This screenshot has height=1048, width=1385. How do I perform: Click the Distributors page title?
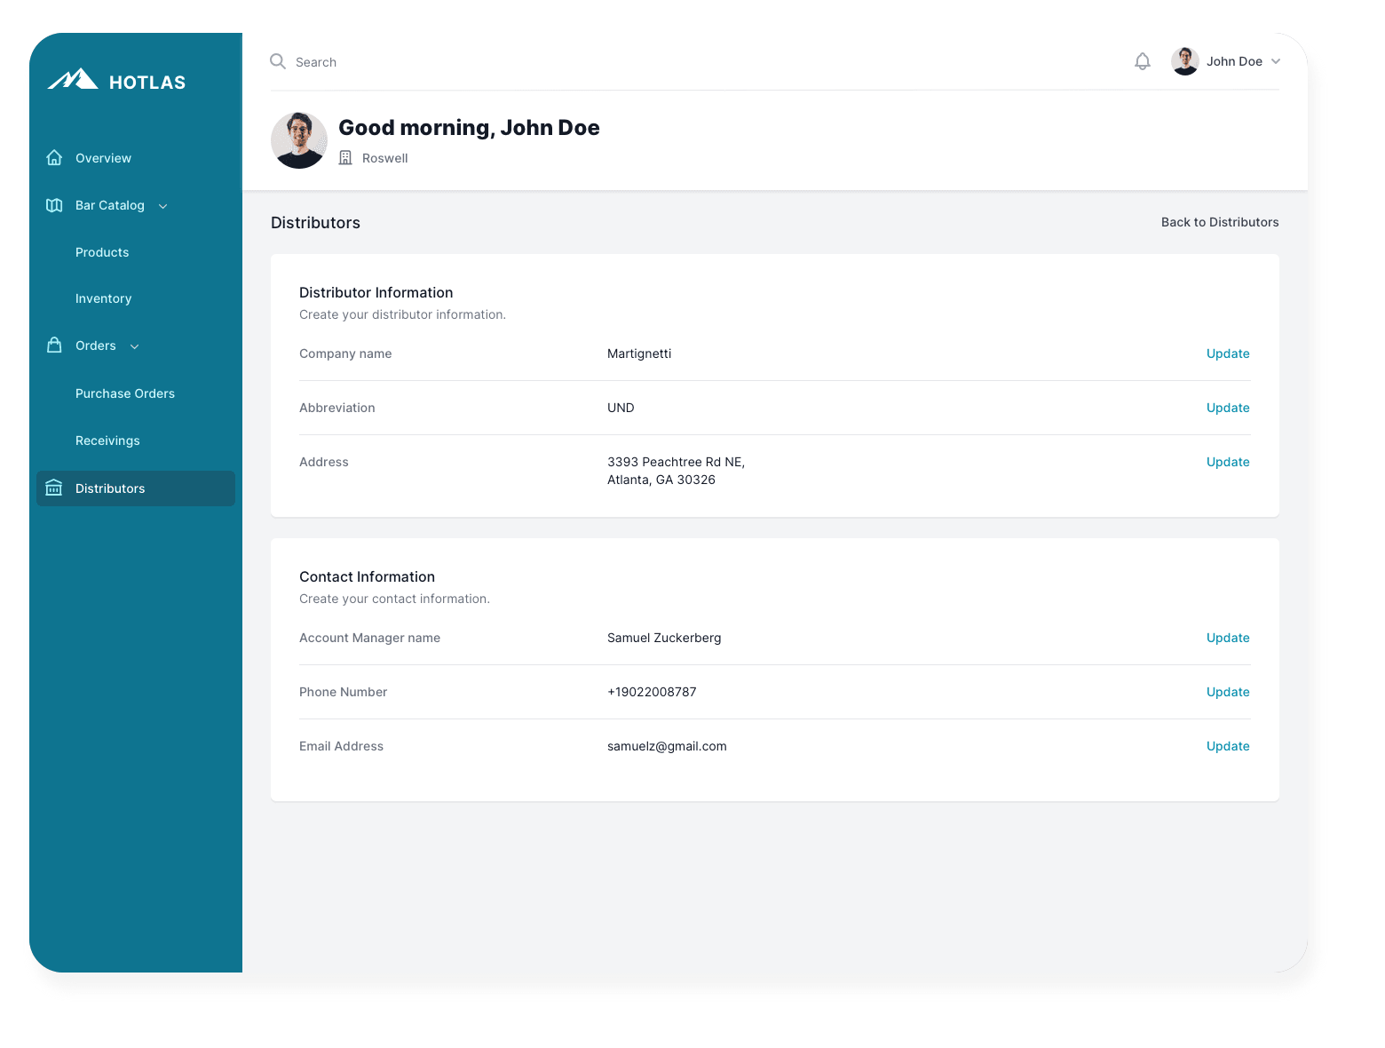point(315,223)
